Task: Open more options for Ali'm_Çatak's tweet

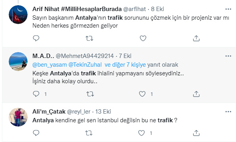Action: pos(228,112)
